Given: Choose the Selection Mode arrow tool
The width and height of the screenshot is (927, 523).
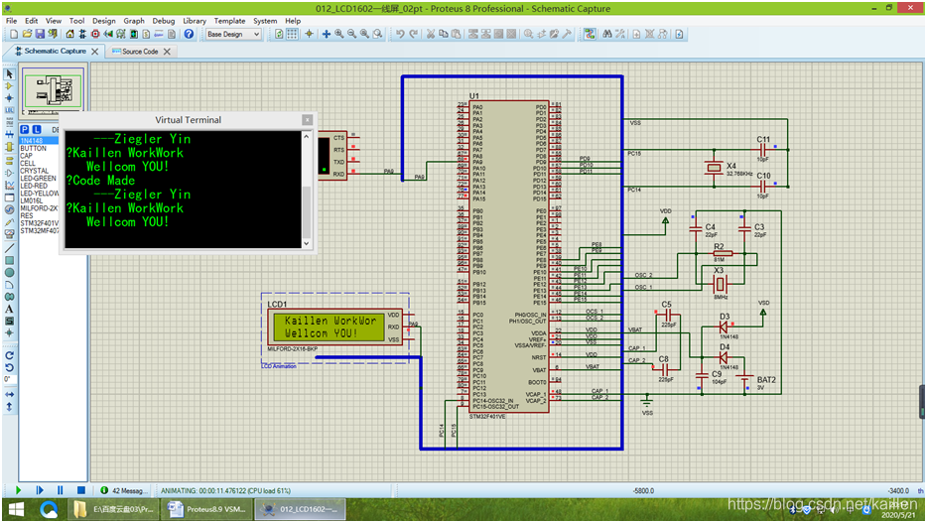Looking at the screenshot, I should 9,73.
